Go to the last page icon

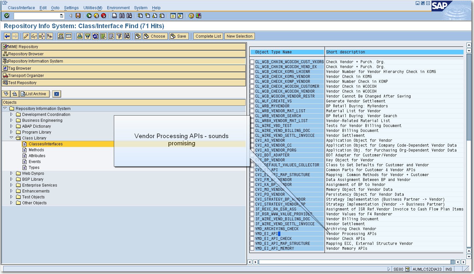coord(163,16)
